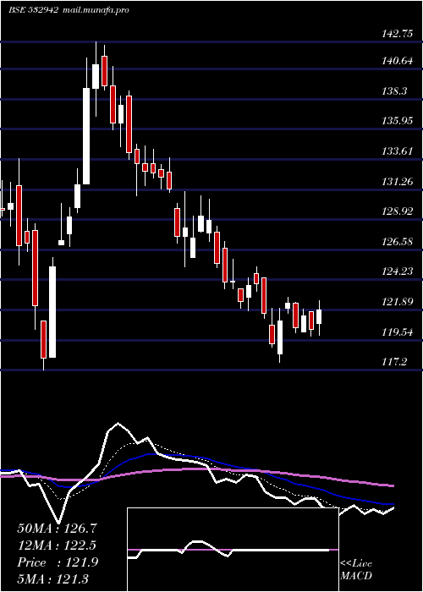Click the 140.64 price level label
Screen dimensions: 423x592
pos(398,60)
